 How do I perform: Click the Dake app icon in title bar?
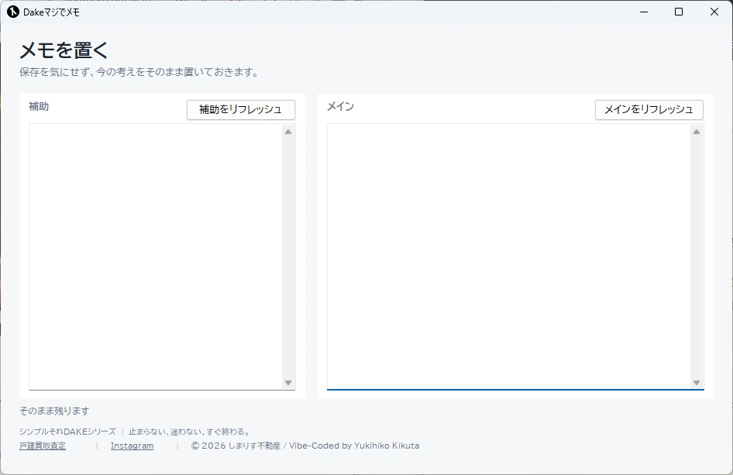(x=13, y=12)
